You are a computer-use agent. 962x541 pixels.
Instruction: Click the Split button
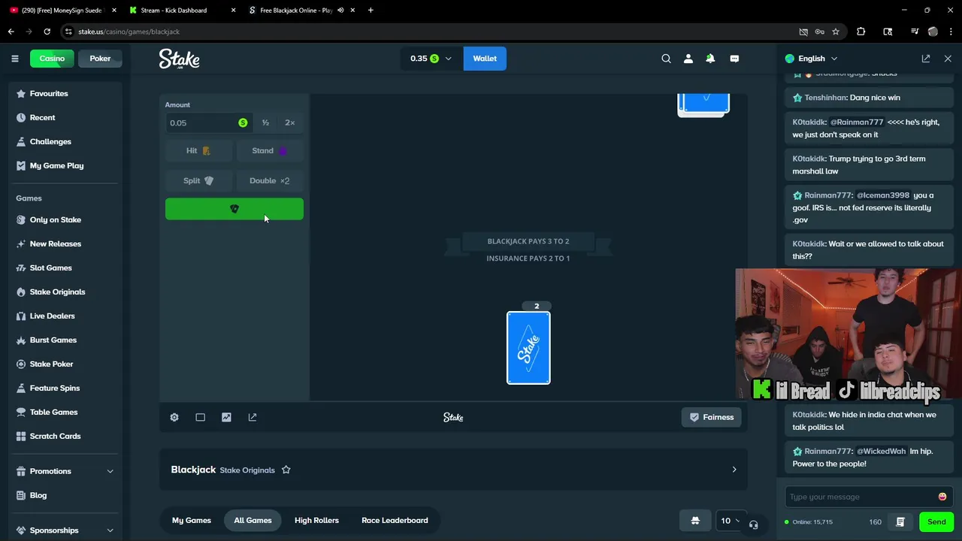point(198,180)
